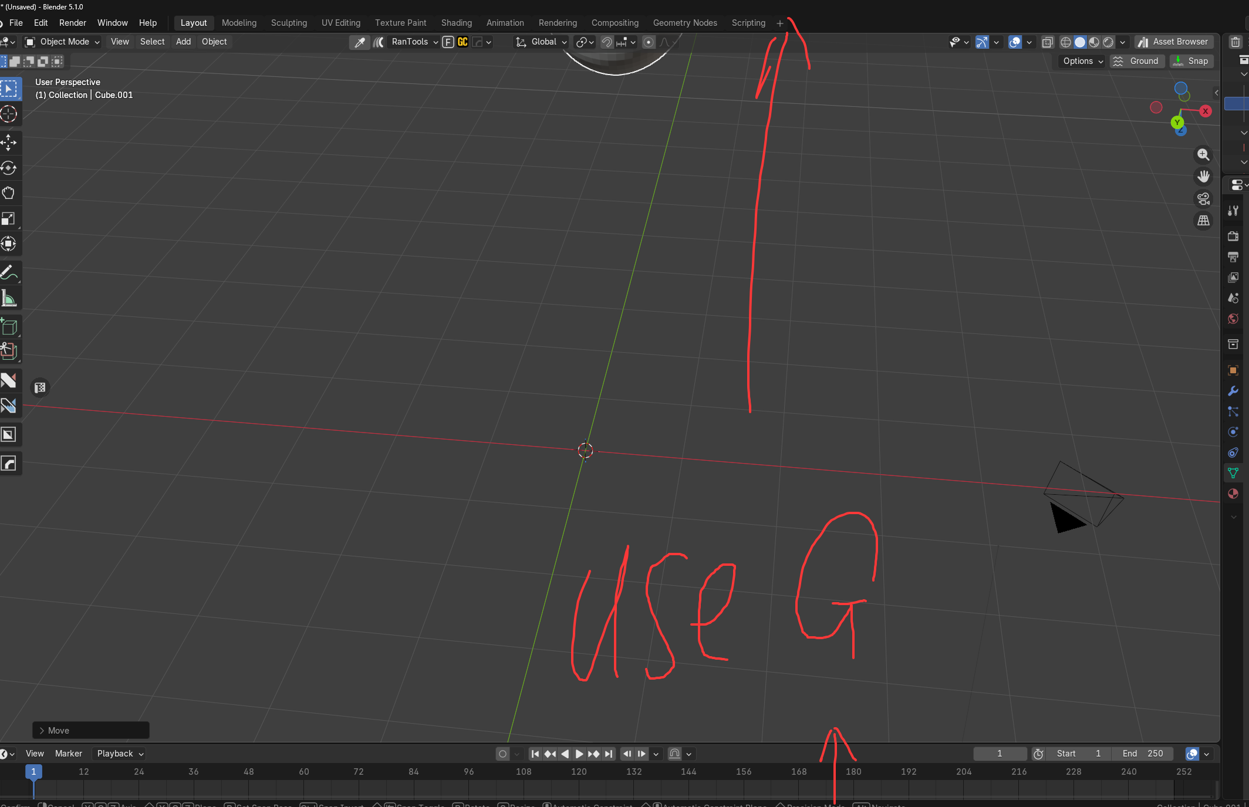This screenshot has width=1249, height=807.
Task: Open the File menu
Action: pos(16,23)
